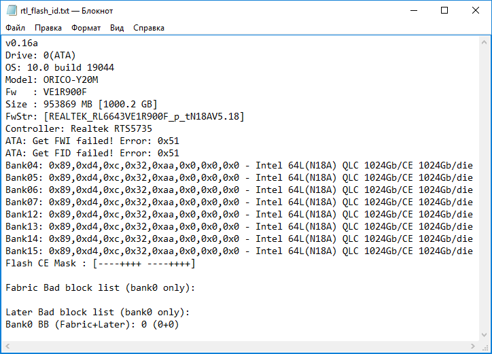
Task: Click the horizontal scrollbar right arrow
Action: coord(473,346)
